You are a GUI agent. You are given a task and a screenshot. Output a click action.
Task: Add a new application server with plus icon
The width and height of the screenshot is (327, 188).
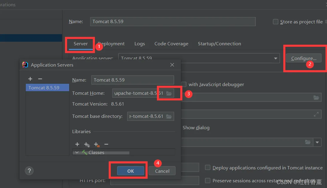tap(30, 79)
